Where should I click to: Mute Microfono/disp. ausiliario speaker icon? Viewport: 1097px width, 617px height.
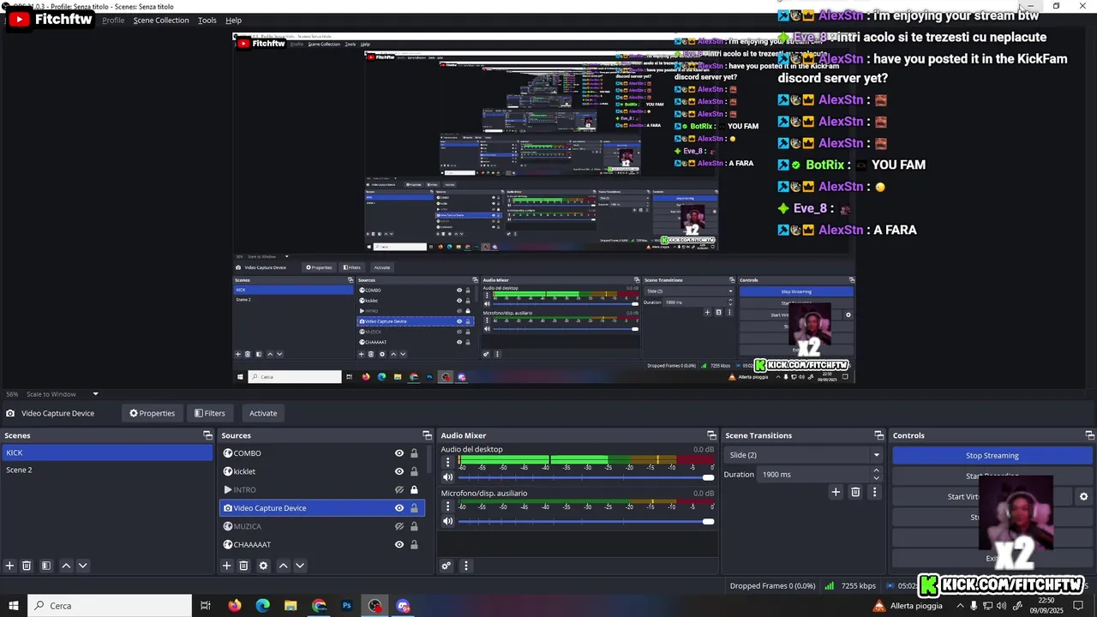coord(447,521)
